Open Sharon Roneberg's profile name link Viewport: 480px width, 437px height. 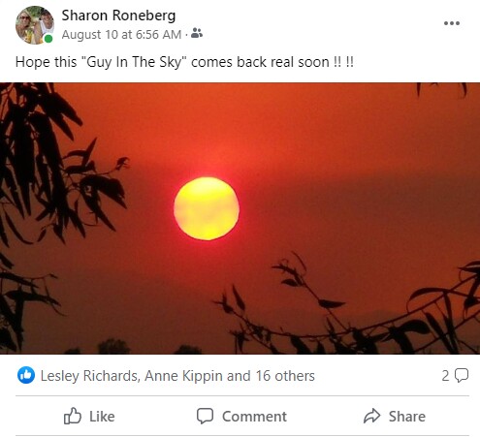pos(118,16)
